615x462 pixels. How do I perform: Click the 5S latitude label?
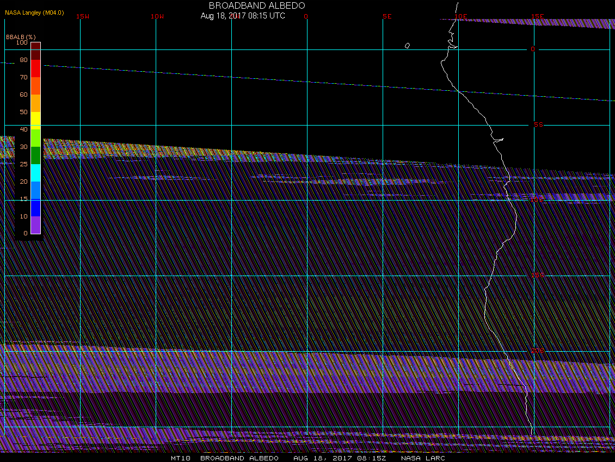click(538, 124)
